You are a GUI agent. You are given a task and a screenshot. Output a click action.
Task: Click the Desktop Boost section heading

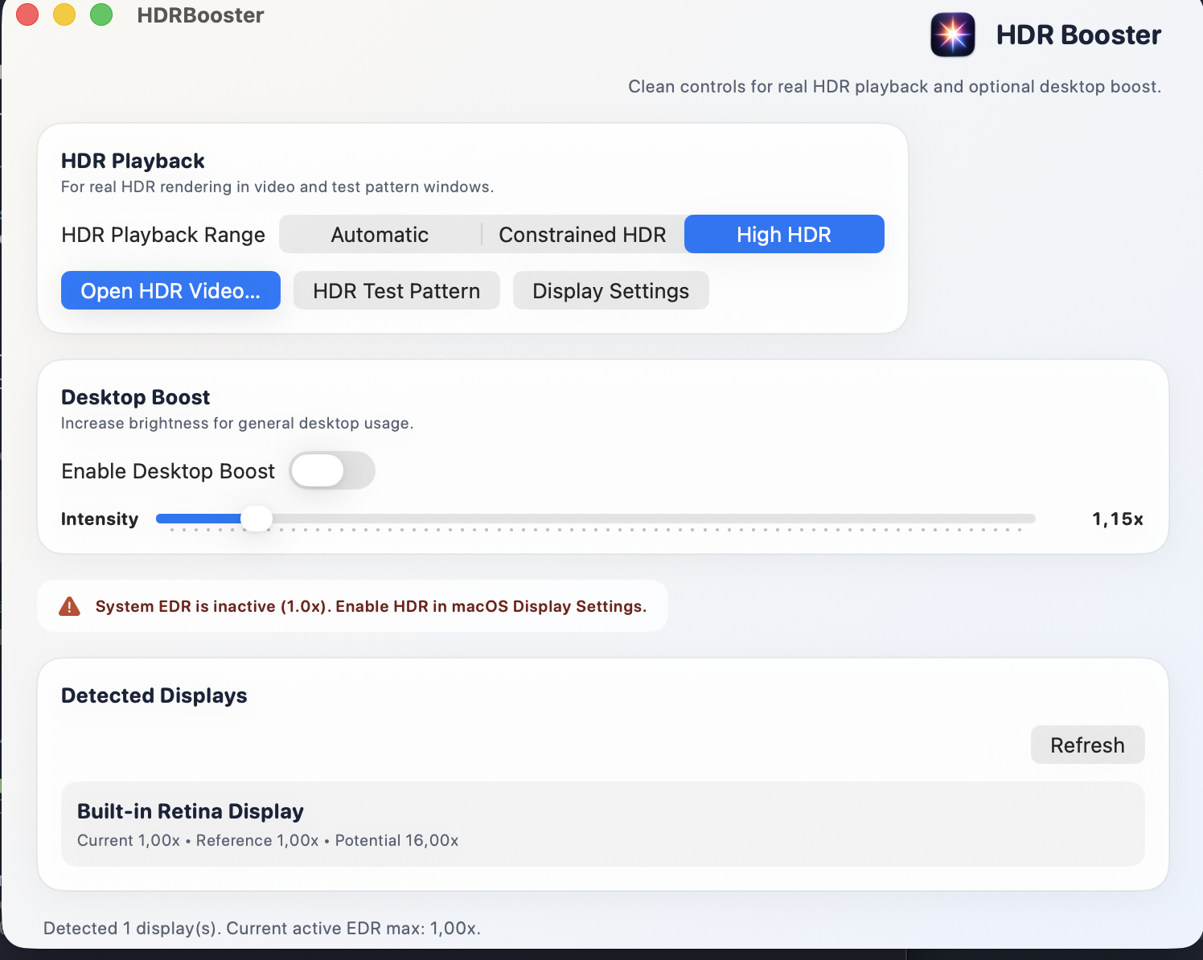click(135, 396)
